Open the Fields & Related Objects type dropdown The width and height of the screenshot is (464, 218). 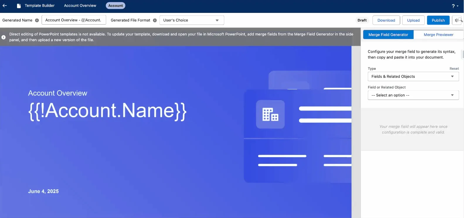tap(413, 76)
